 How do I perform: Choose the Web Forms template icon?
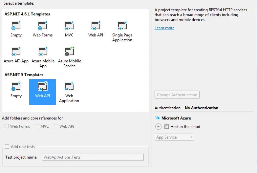point(42,26)
